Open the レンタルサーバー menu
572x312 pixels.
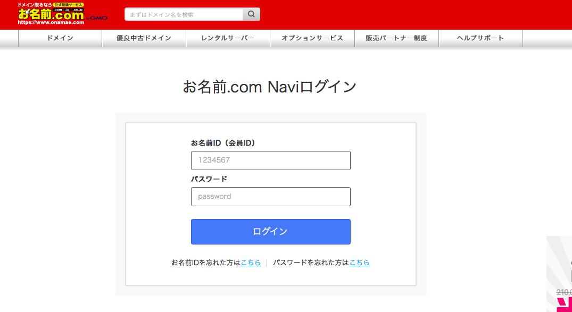click(x=228, y=38)
